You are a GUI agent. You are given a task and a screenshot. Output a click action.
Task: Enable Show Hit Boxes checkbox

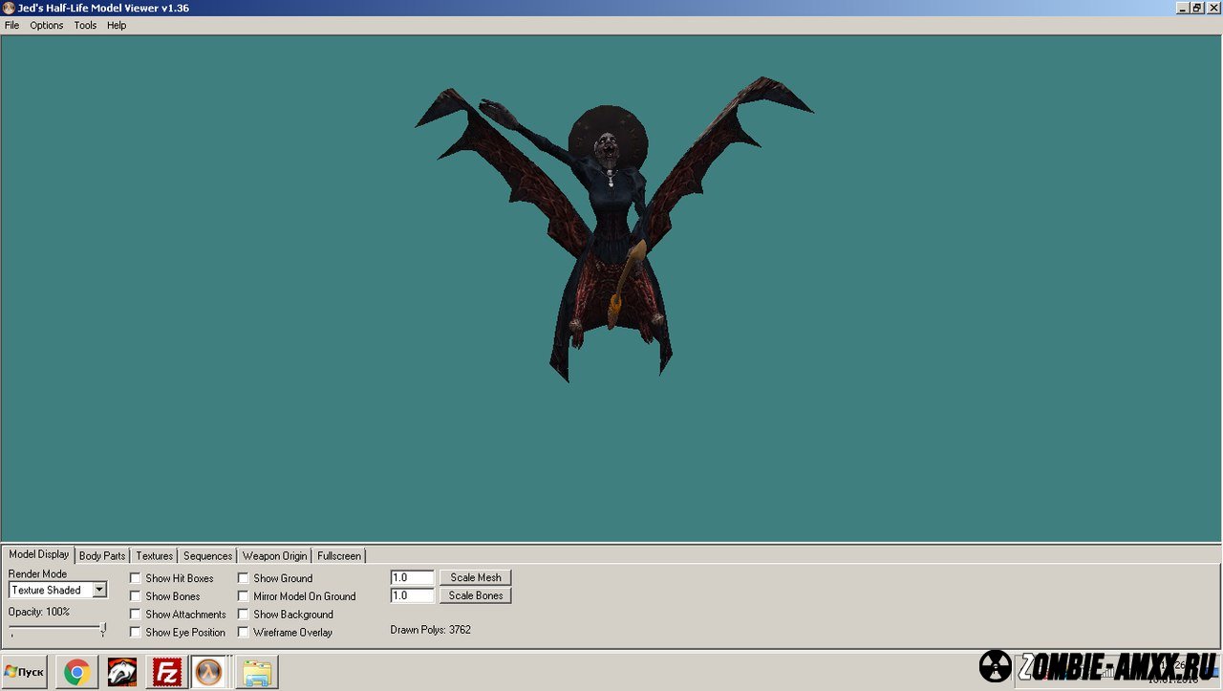click(x=136, y=578)
